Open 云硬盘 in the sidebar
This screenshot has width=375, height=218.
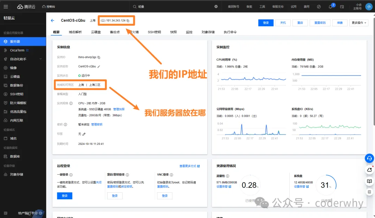(x=23, y=77)
